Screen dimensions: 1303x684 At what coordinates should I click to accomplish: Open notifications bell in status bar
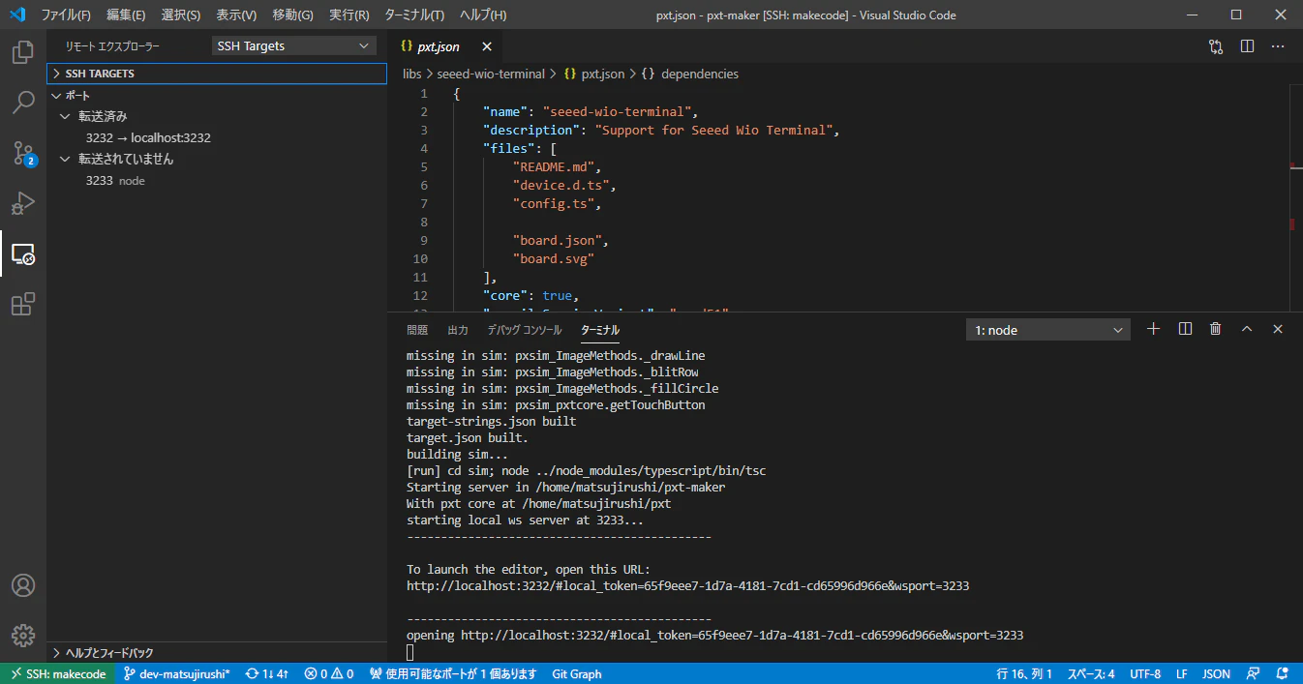coord(1283,673)
